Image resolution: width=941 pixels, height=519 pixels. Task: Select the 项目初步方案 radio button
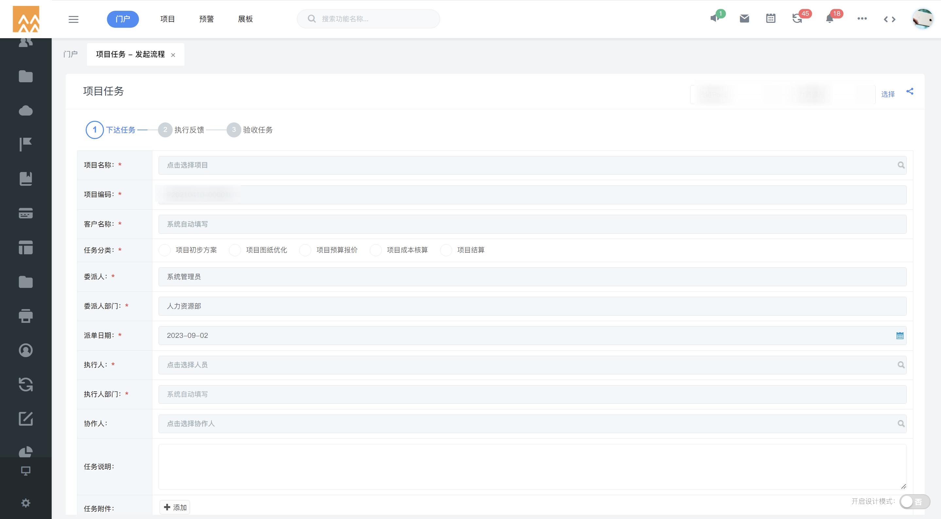tap(165, 250)
